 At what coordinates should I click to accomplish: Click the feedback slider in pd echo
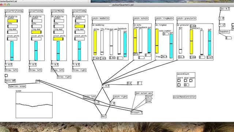pos(140,41)
